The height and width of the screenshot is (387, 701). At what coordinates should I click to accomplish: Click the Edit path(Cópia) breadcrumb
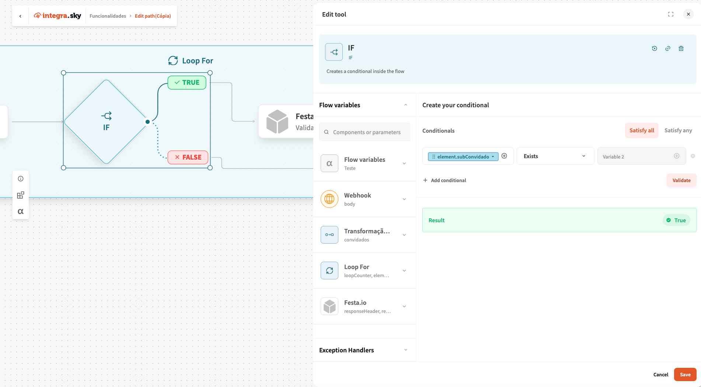tap(153, 16)
